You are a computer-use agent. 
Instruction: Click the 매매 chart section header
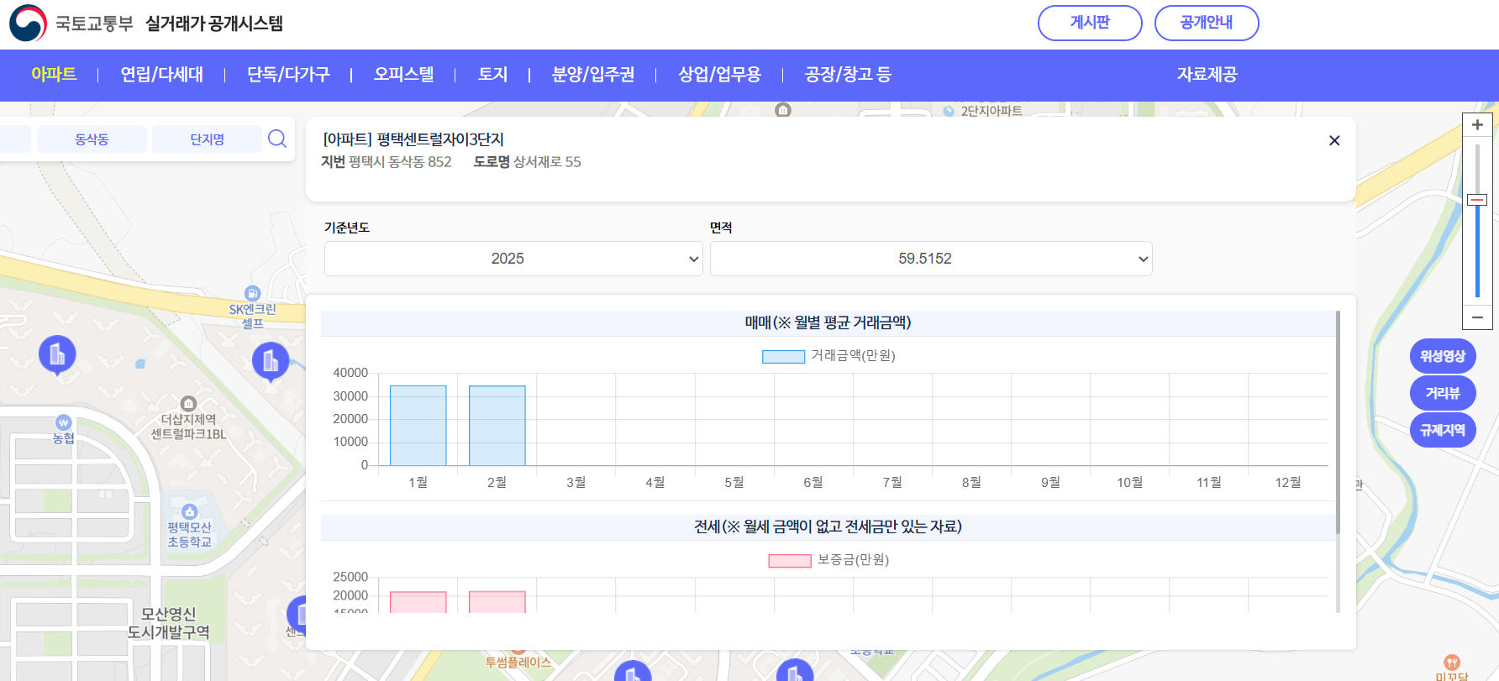click(x=828, y=322)
